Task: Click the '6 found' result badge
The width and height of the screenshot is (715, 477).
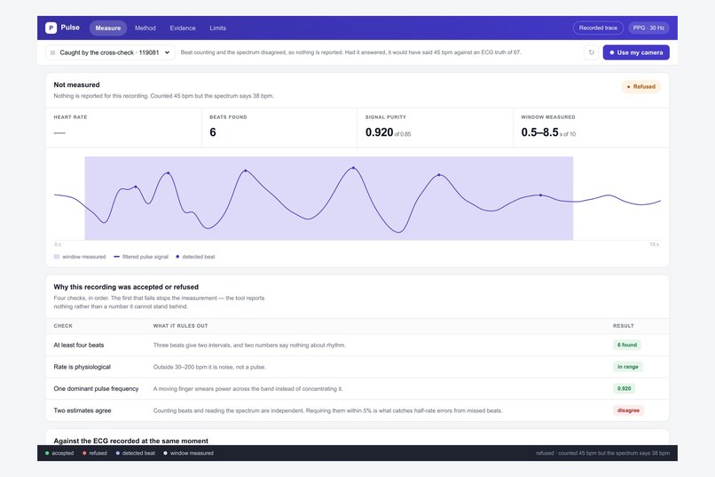Action: pos(627,345)
